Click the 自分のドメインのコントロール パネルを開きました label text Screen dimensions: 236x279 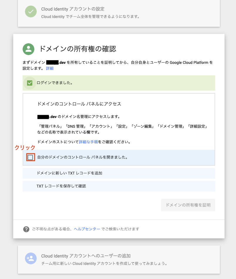[x=83, y=157]
